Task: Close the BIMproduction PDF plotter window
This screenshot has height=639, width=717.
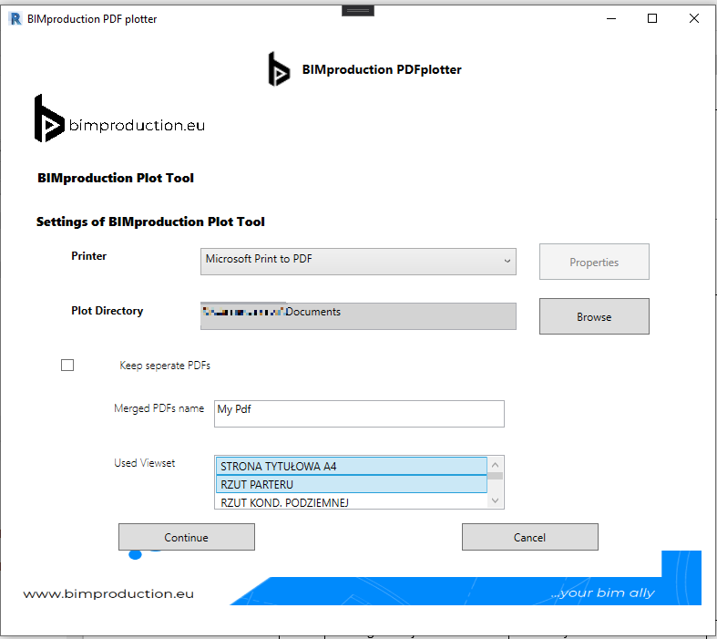Action: click(x=693, y=19)
